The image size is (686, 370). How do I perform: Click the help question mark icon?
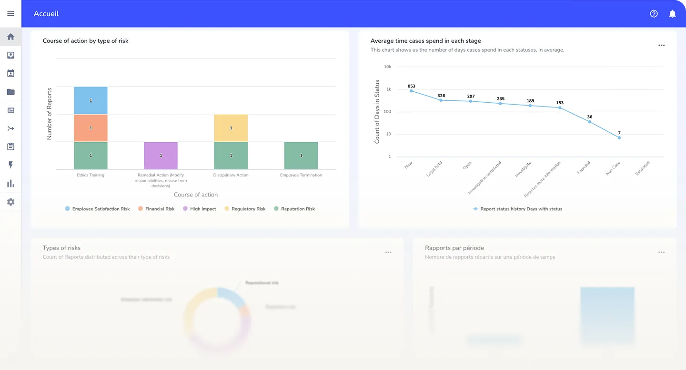[x=654, y=14]
